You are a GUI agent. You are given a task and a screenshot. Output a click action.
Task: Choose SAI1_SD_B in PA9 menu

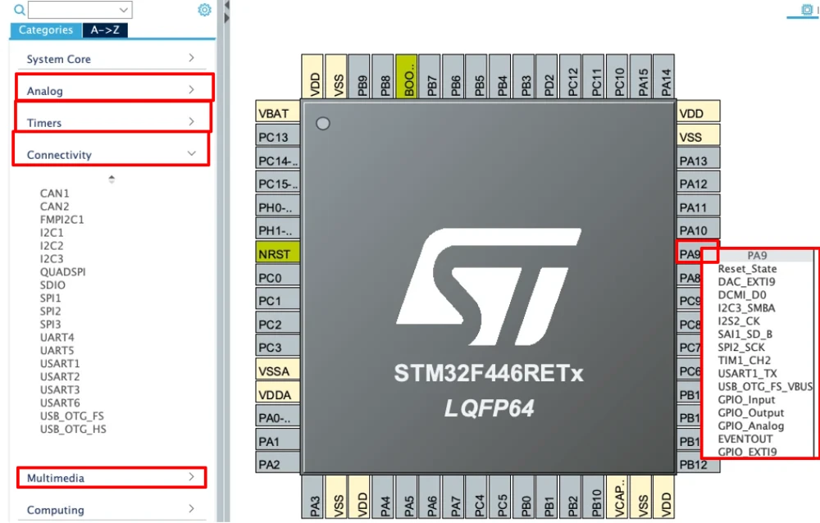(745, 334)
